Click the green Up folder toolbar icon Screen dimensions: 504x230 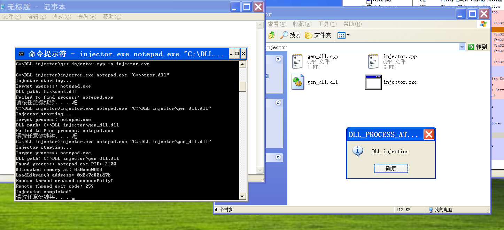coord(272,35)
